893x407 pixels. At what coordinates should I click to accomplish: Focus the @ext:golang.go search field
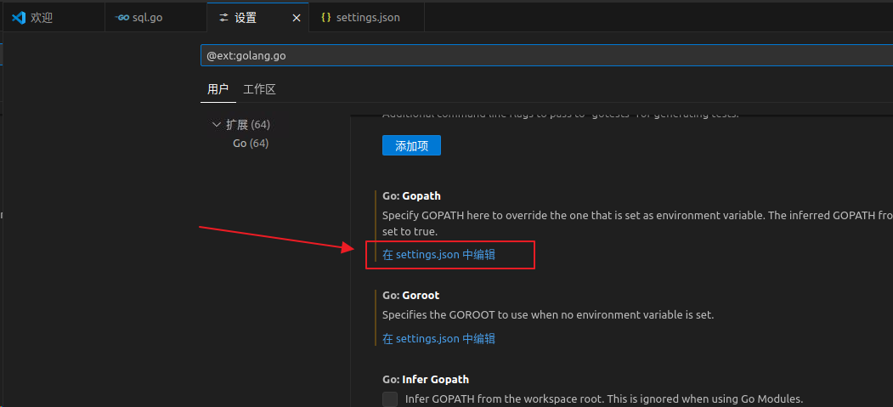tap(546, 56)
